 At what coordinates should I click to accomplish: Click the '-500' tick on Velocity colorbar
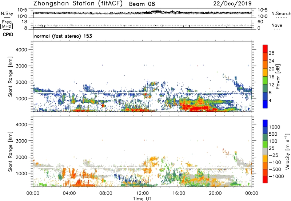pyautogui.click(x=275, y=169)
